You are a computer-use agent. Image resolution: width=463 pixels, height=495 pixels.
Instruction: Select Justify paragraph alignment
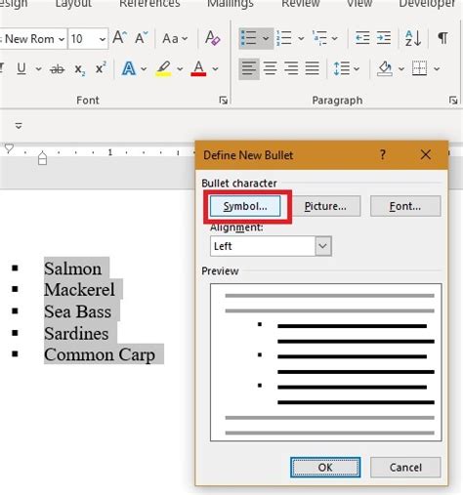(312, 68)
